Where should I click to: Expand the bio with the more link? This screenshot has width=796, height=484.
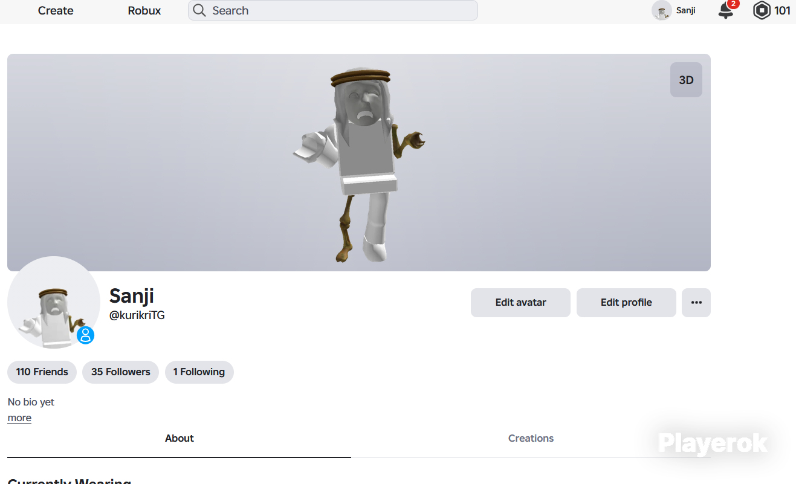point(19,418)
